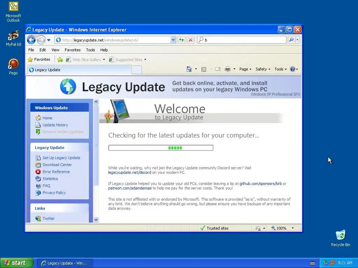The image size is (358, 268).
Task: Open the Tools menu in menu bar
Action: (91, 50)
